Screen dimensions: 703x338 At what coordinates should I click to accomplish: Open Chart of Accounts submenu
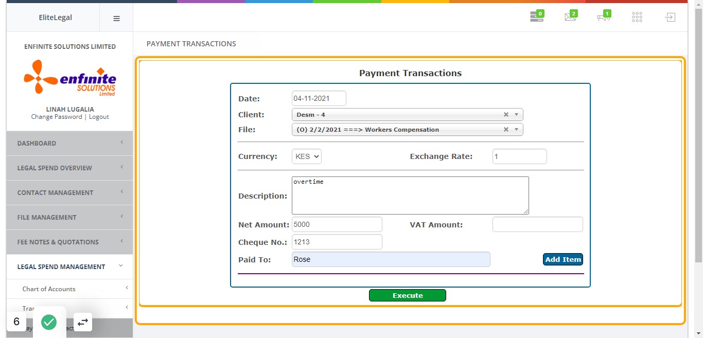tap(69, 289)
